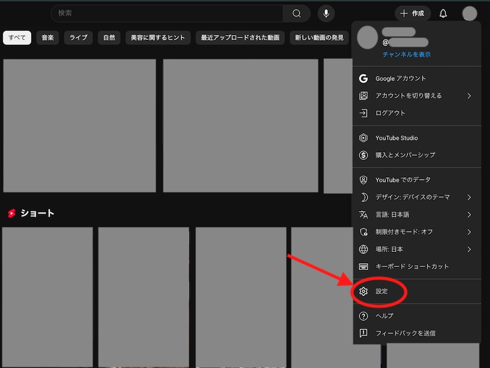The image size is (490, 368).
Task: Click the 作成 create button
Action: (x=412, y=13)
